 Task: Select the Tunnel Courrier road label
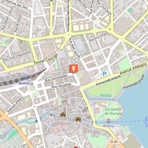46,59
